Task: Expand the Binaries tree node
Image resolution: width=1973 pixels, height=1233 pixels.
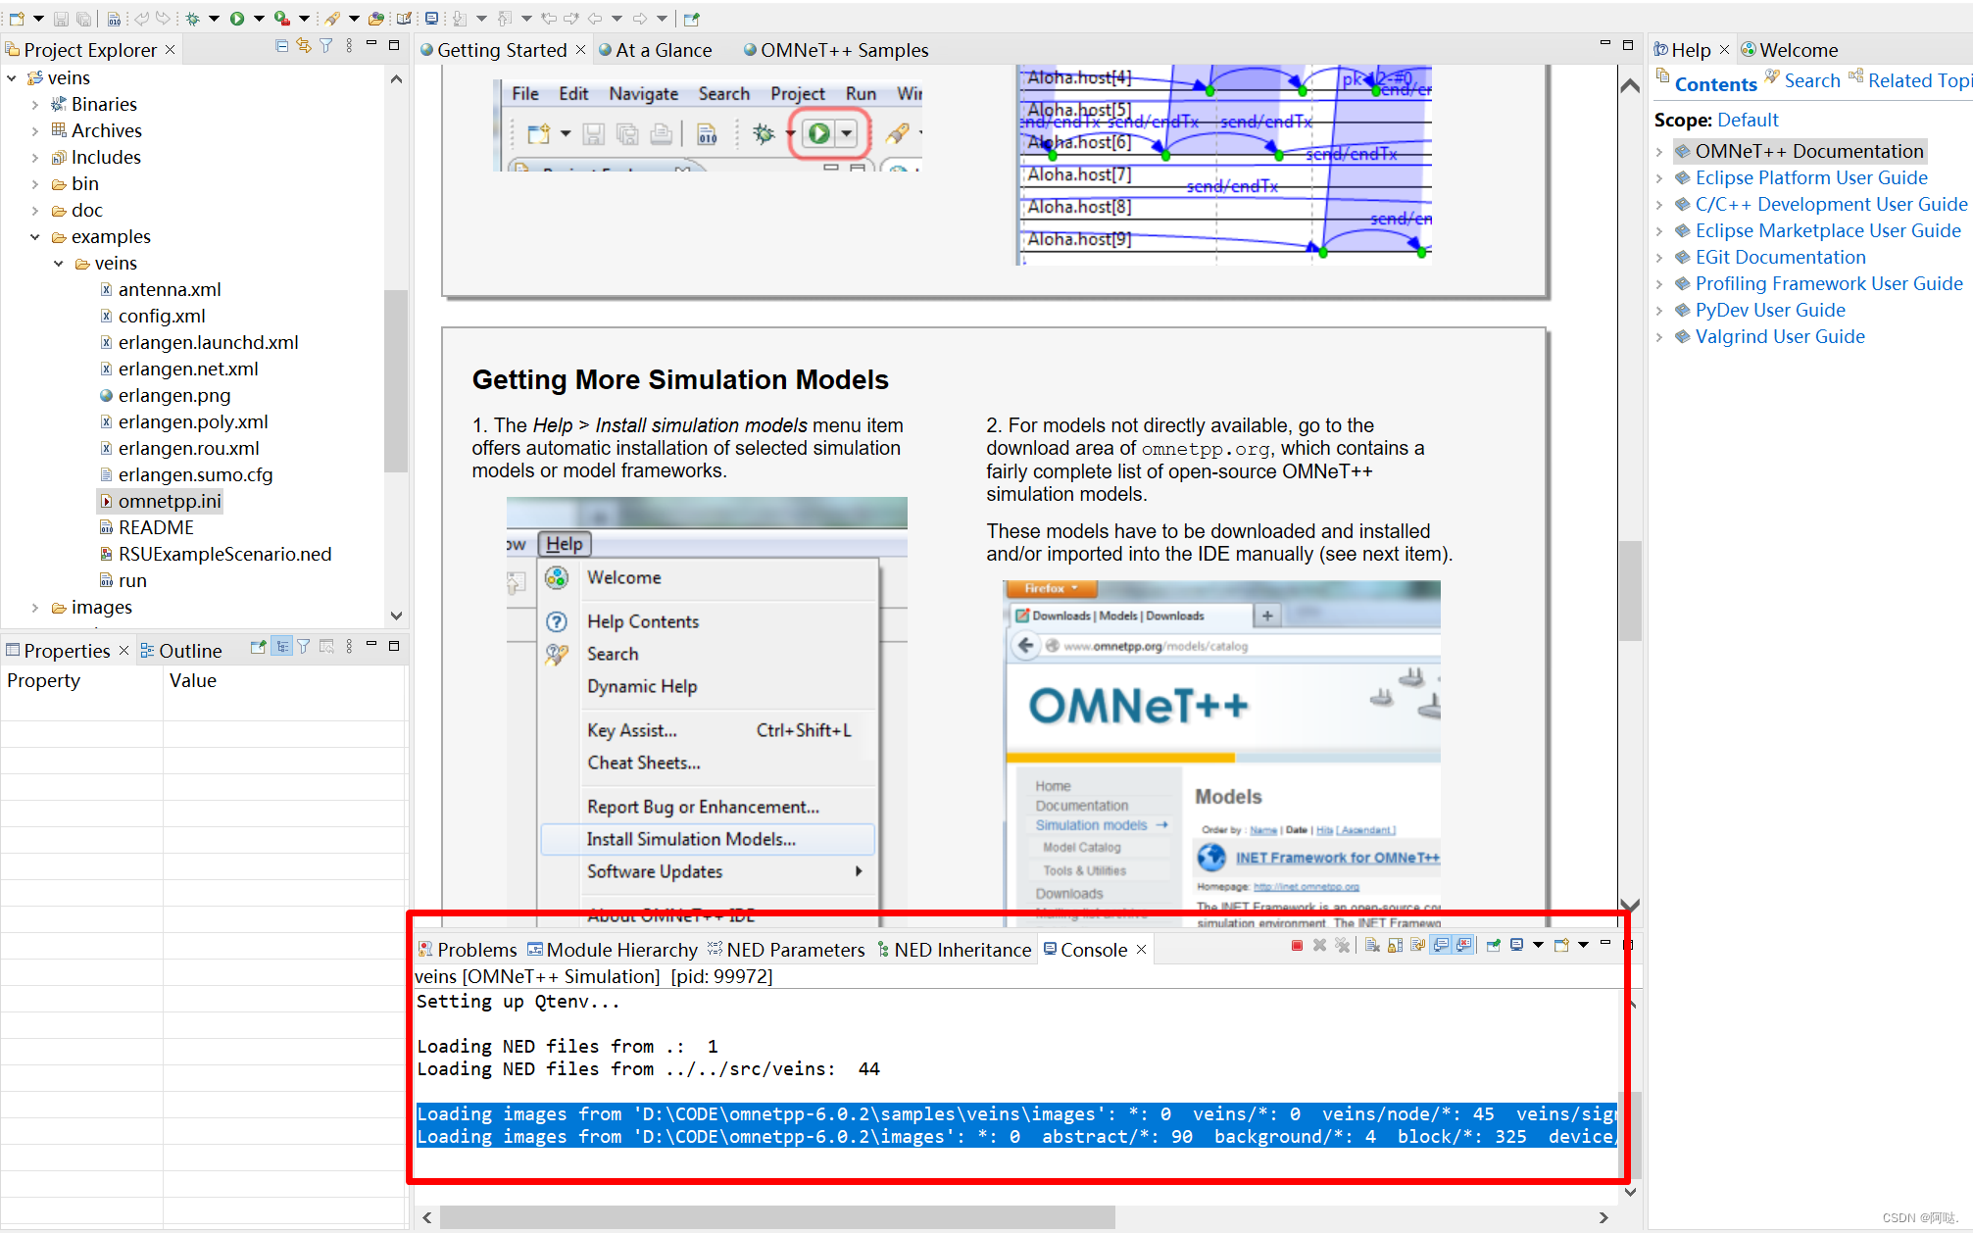Action: point(35,104)
